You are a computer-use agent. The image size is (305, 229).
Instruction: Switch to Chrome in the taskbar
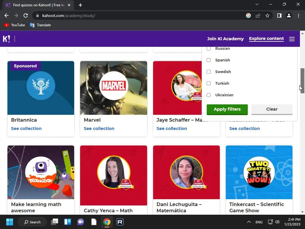pyautogui.click(x=107, y=222)
